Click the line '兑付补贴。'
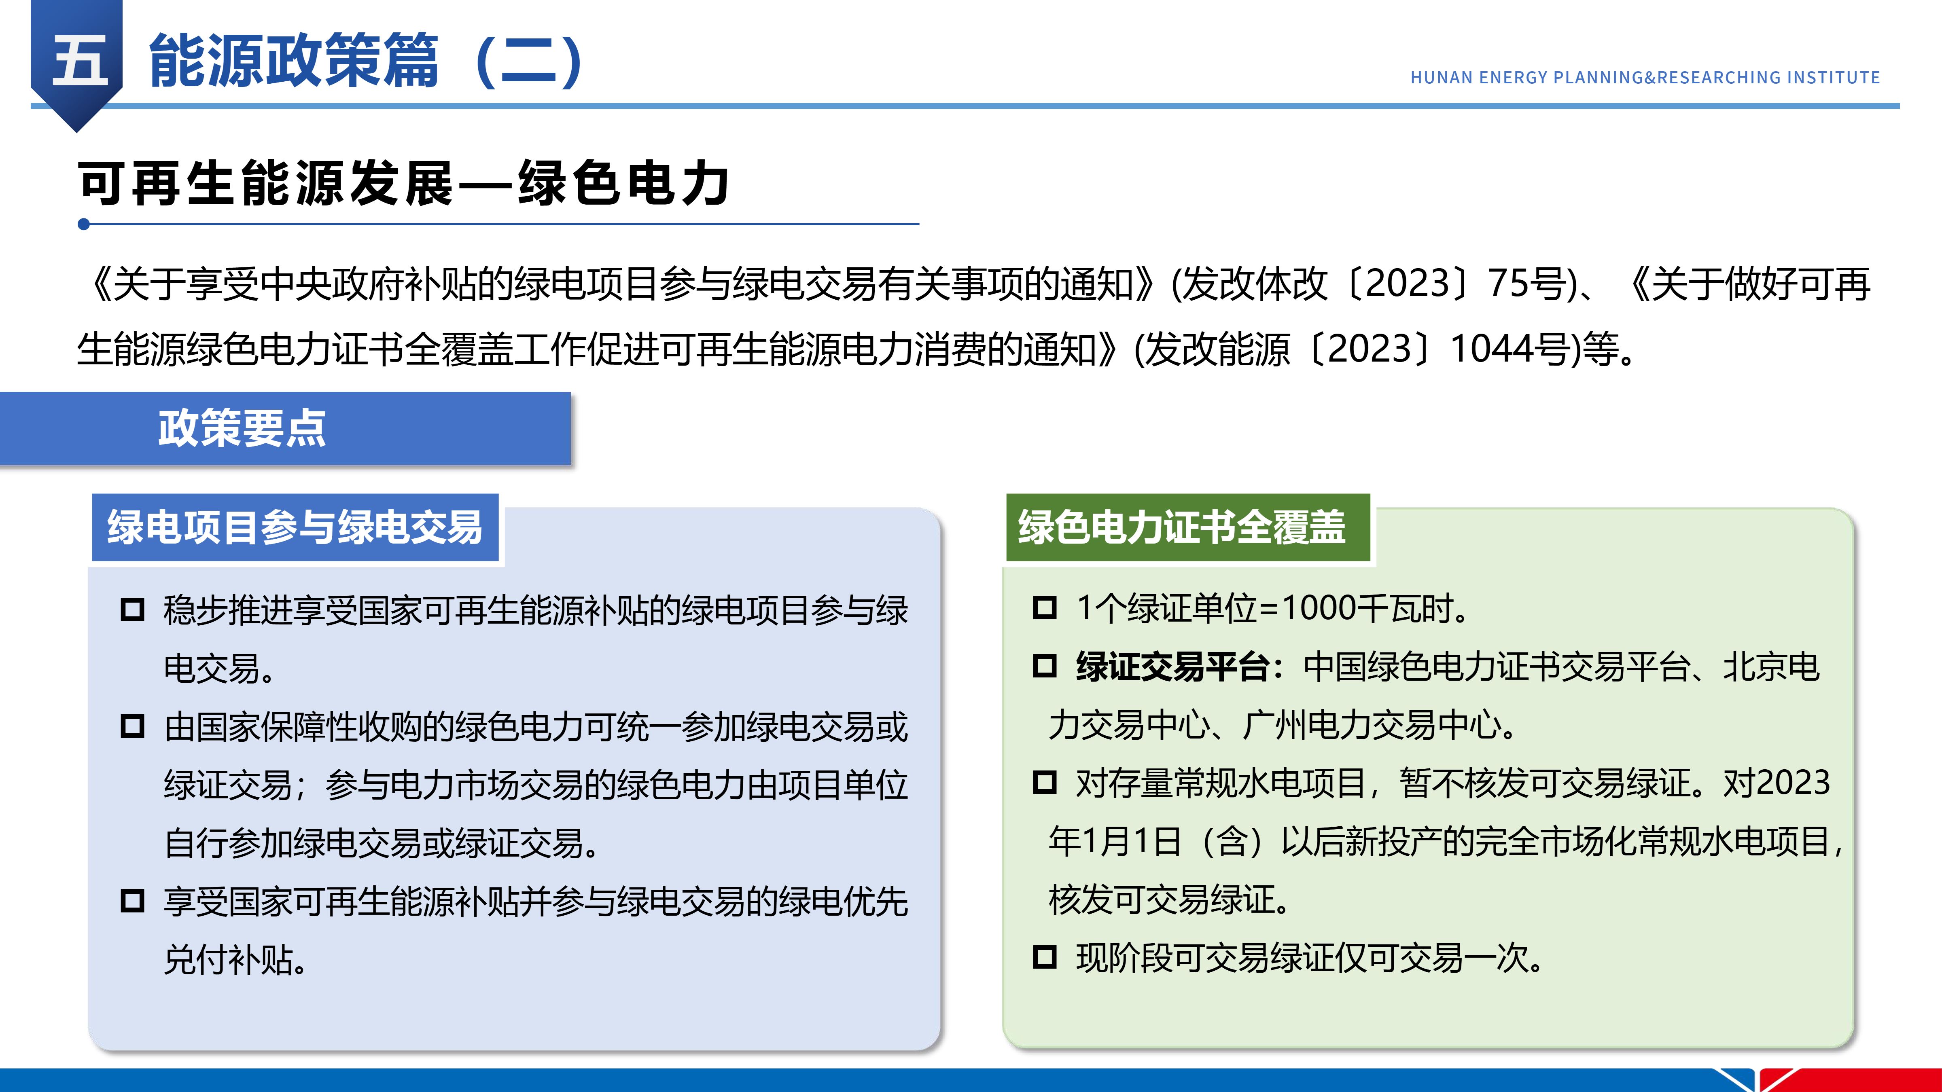The image size is (1942, 1092). pos(236,959)
